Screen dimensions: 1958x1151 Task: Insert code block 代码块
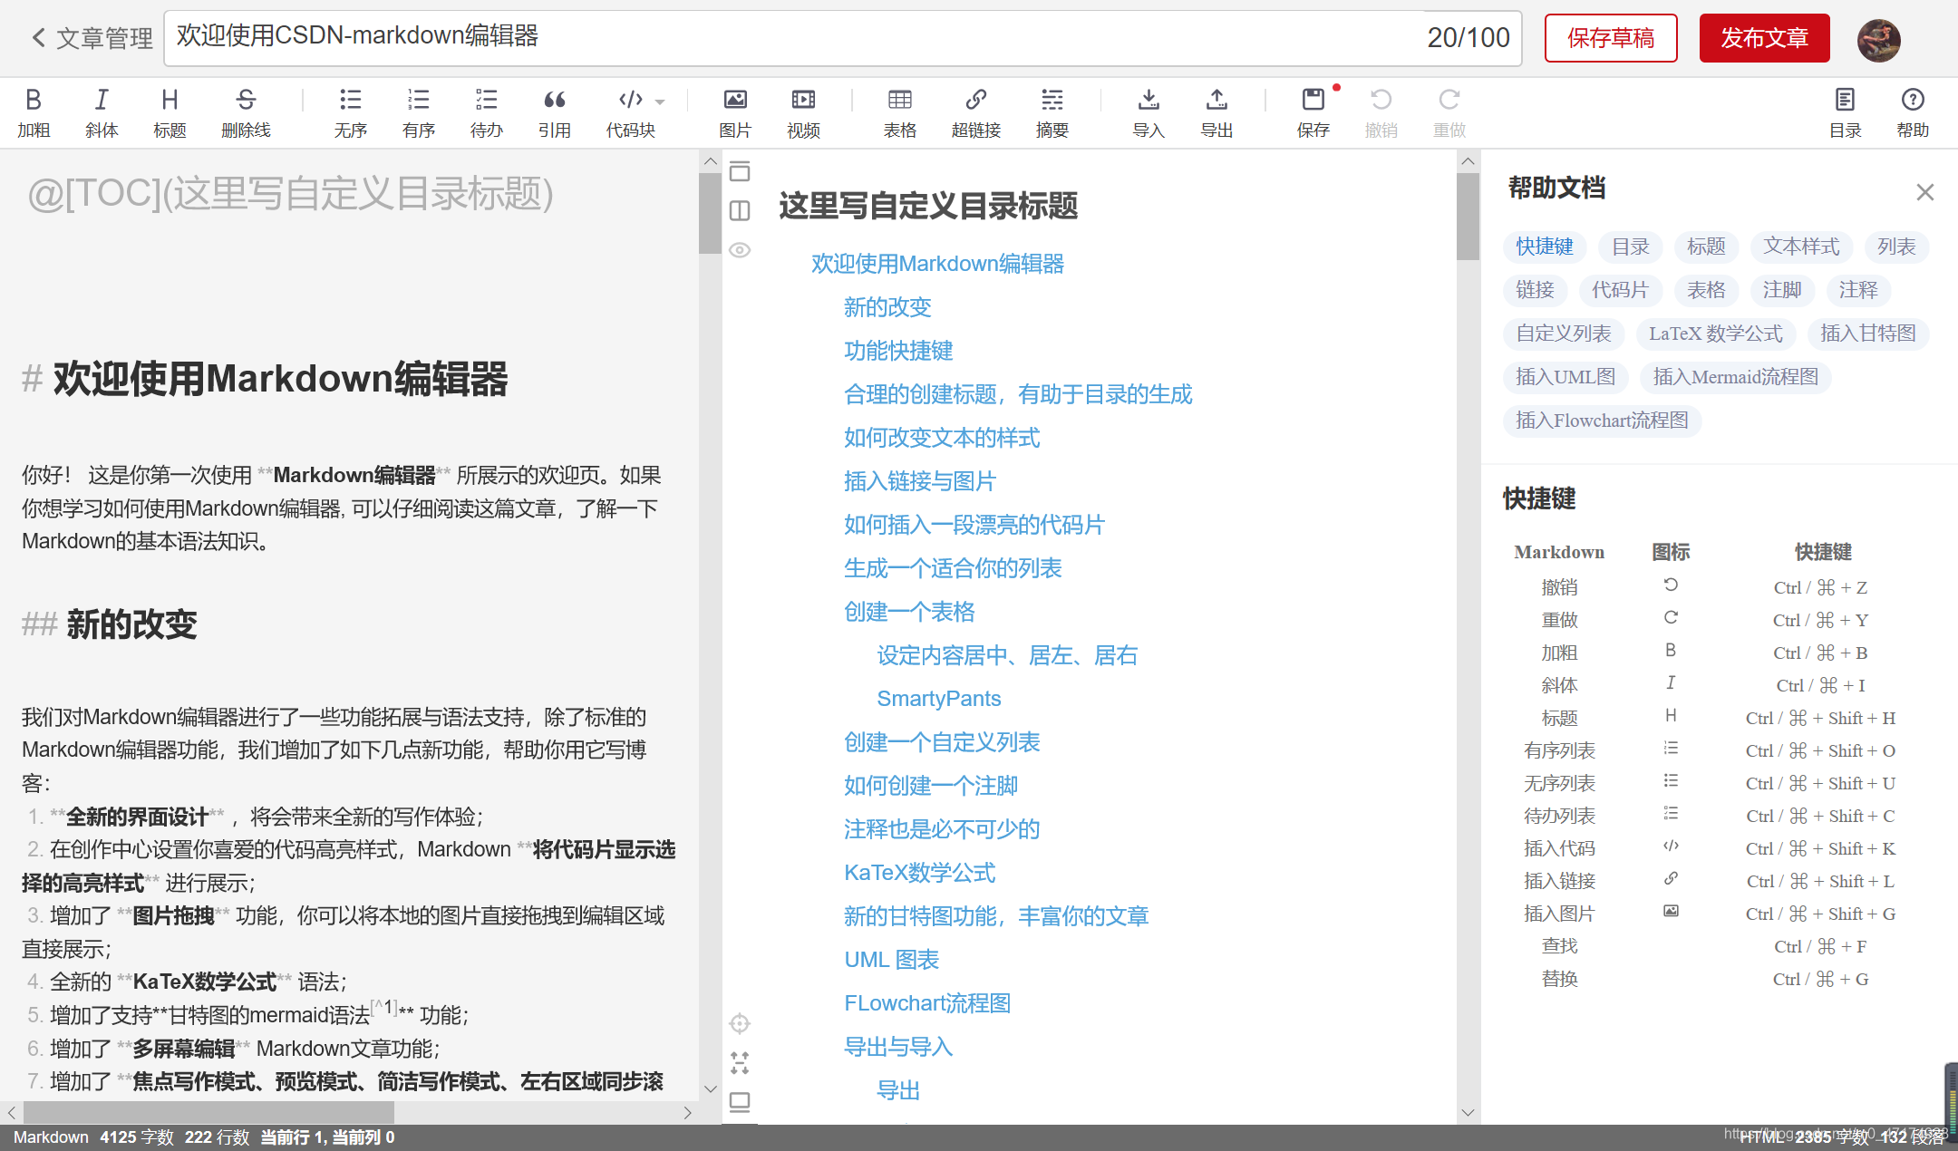click(630, 112)
